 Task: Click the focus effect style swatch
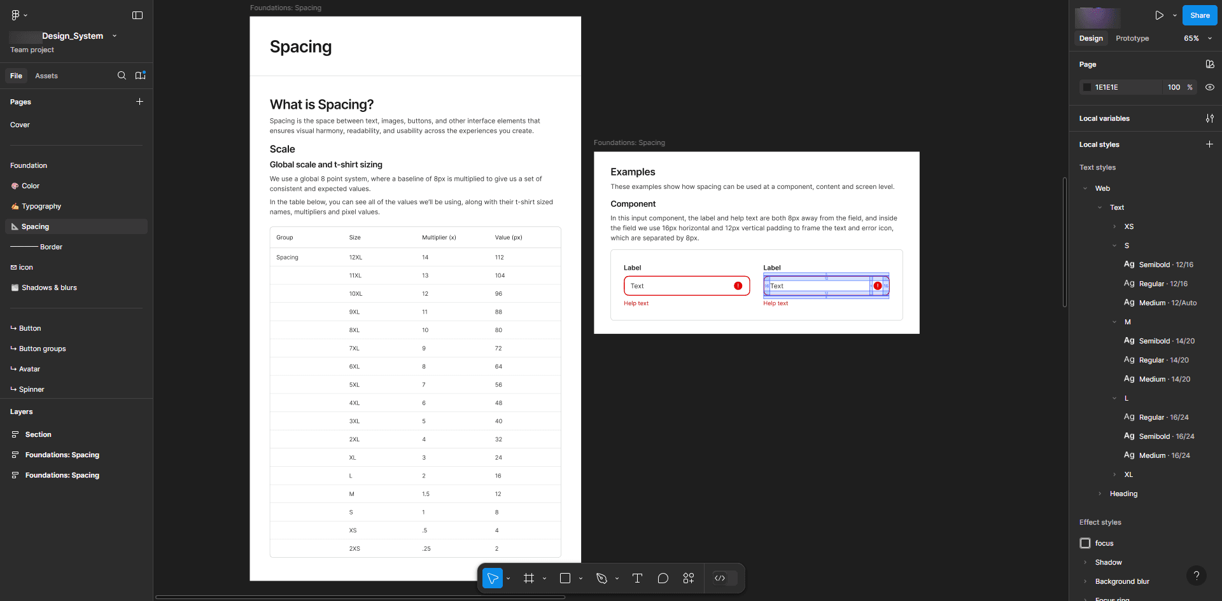tap(1085, 543)
